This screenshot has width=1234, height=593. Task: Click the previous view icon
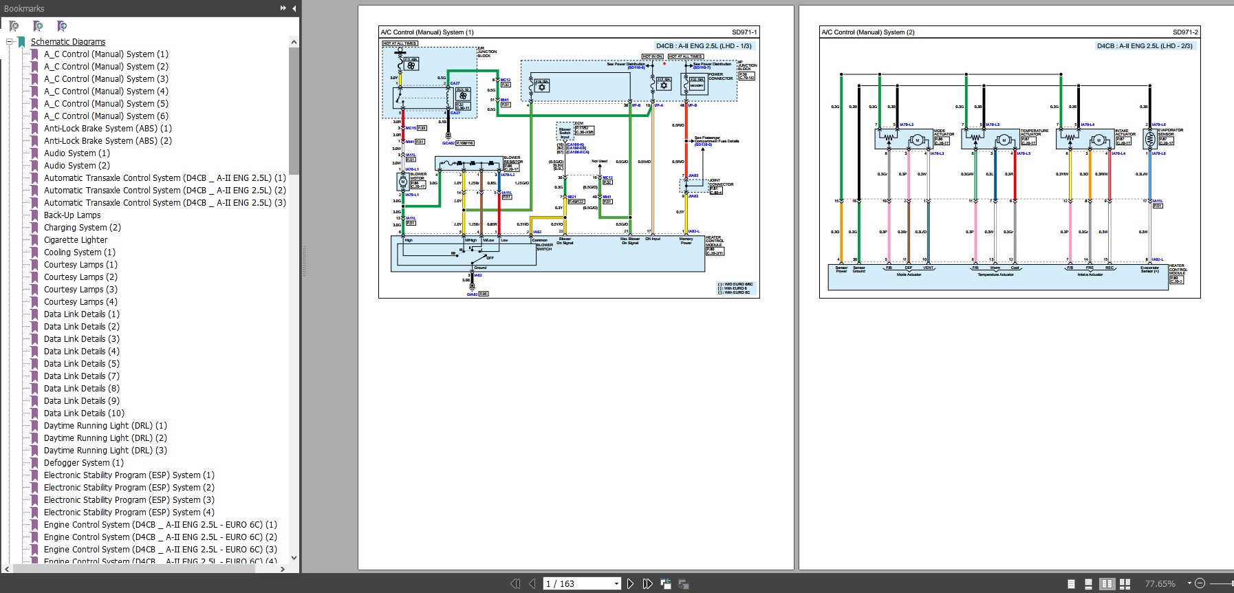[x=666, y=583]
